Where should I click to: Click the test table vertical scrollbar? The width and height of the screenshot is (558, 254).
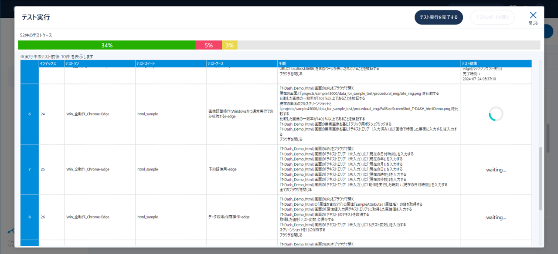coord(541,178)
